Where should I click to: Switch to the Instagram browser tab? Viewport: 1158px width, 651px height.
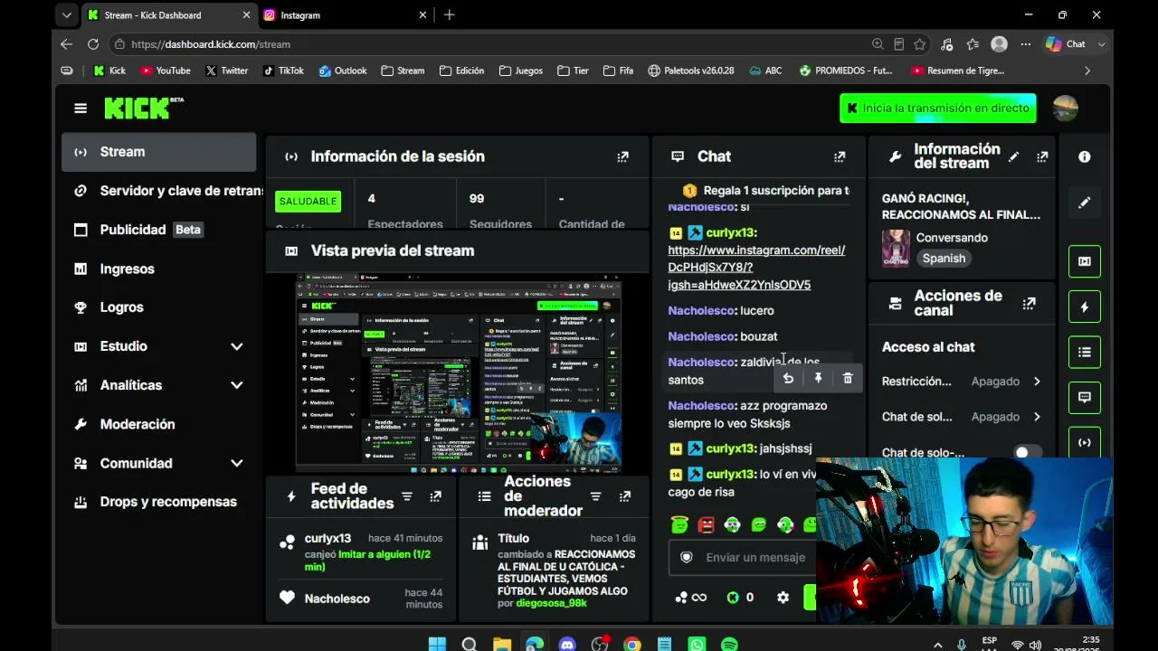point(344,15)
